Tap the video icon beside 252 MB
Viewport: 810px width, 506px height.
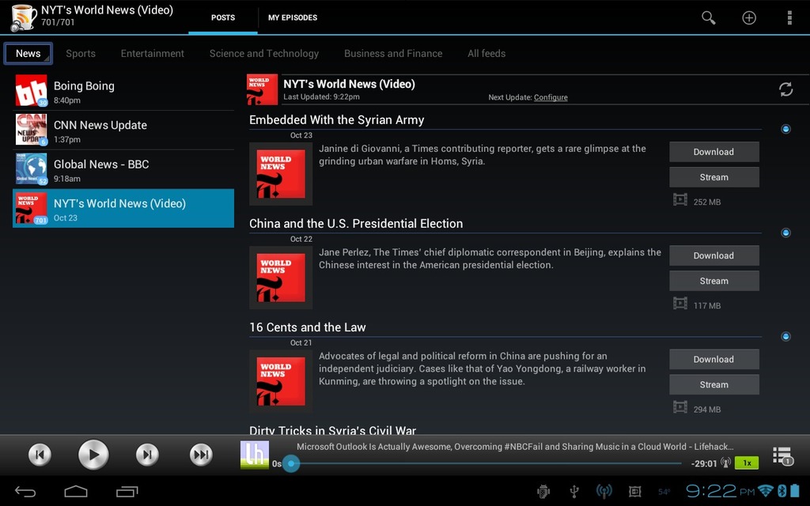(x=679, y=199)
